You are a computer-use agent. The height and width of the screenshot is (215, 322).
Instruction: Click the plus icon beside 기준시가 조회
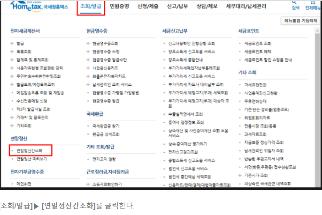click(240, 175)
